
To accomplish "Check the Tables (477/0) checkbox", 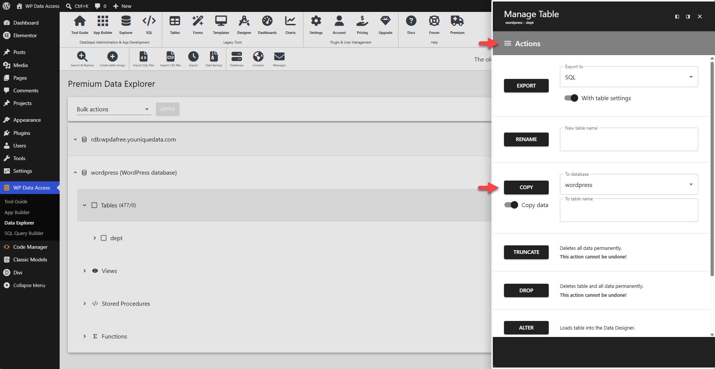I will coord(94,205).
